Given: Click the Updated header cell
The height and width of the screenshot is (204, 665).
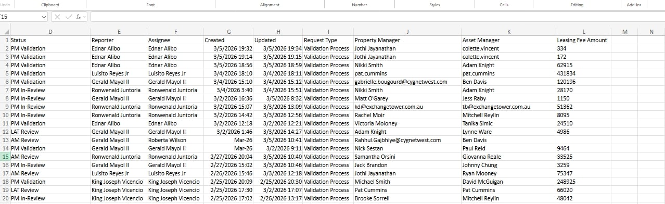Looking at the screenshot, I should [x=278, y=40].
